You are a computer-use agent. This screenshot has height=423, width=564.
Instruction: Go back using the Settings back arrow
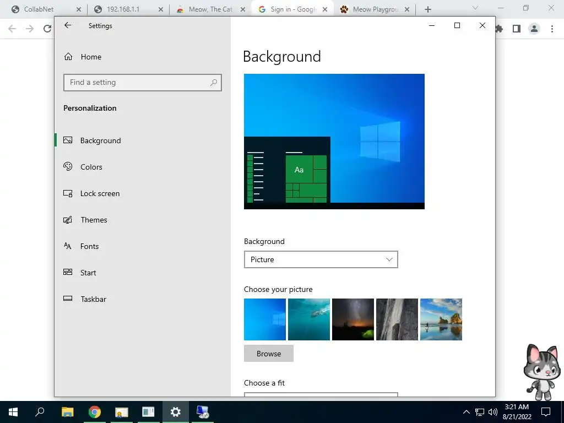[68, 25]
